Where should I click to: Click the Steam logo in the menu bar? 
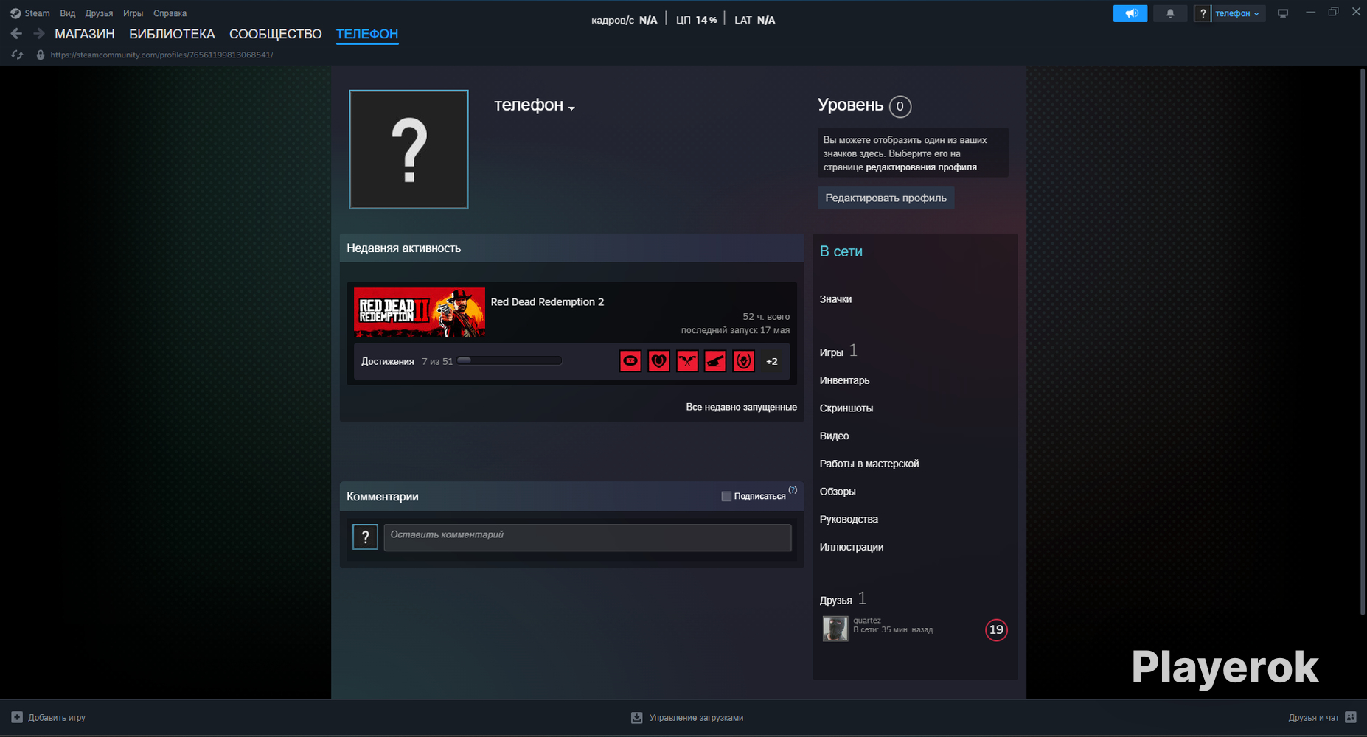[x=15, y=13]
